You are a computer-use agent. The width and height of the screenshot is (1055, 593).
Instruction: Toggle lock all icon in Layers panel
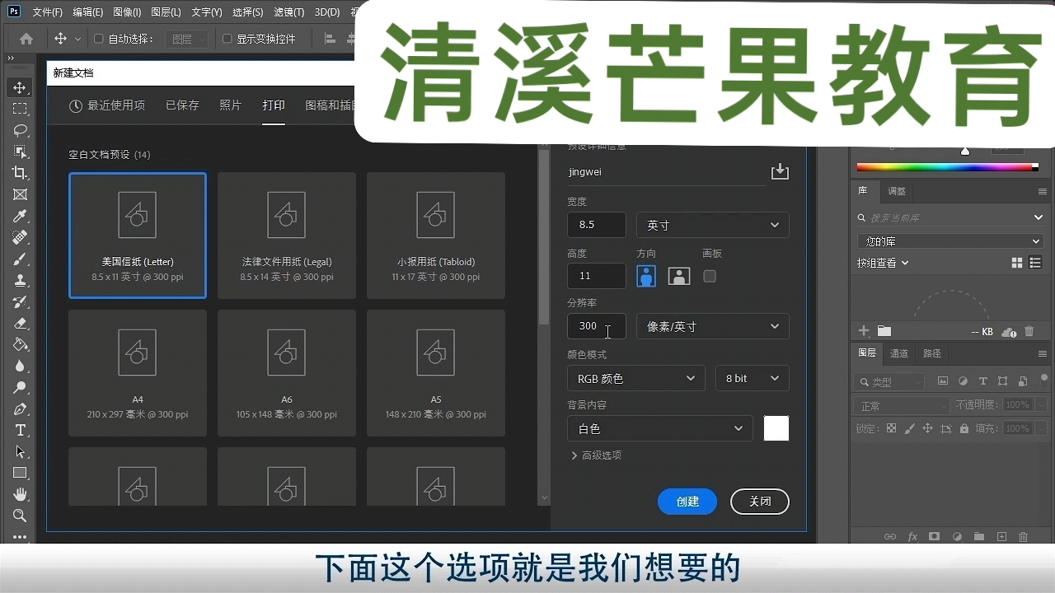964,428
